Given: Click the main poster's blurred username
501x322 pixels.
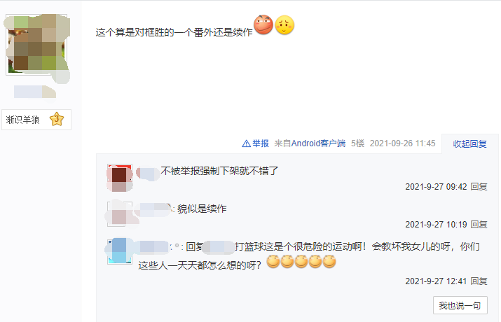Looking at the screenshot, I should point(35,92).
